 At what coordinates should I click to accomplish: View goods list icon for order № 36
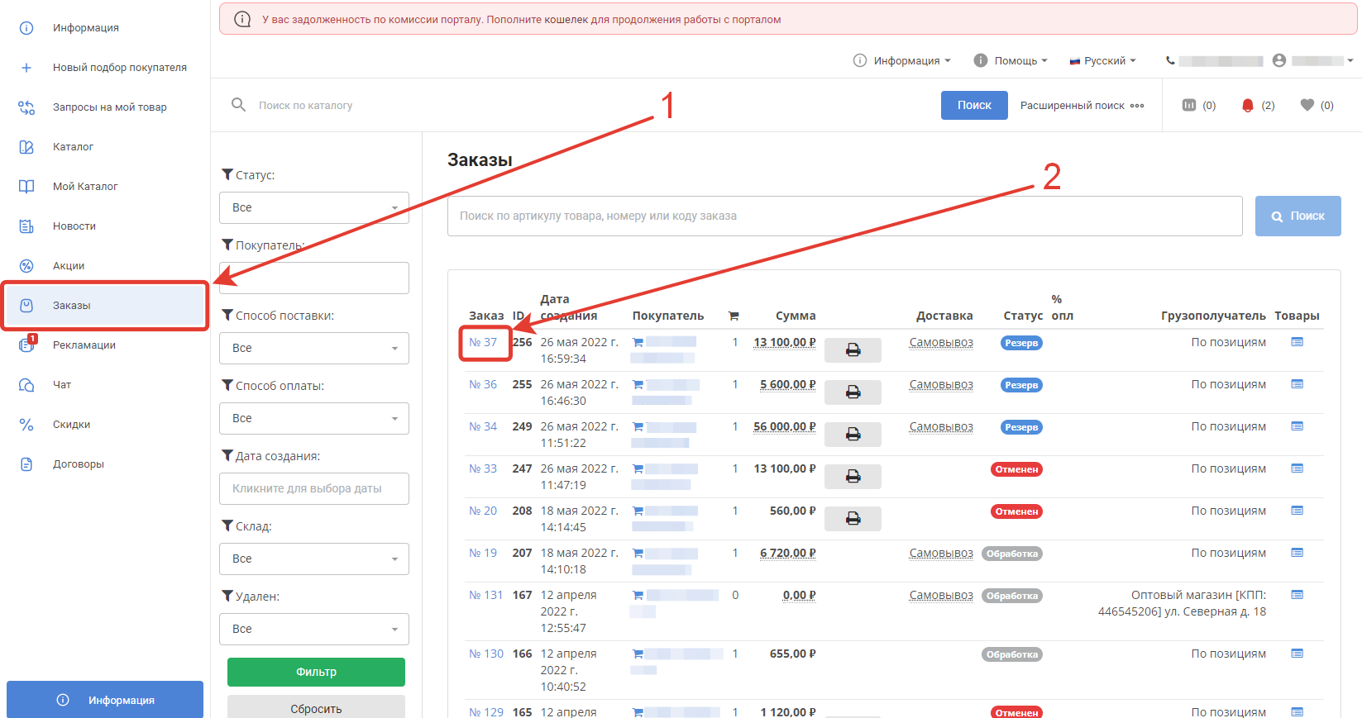click(x=1297, y=384)
